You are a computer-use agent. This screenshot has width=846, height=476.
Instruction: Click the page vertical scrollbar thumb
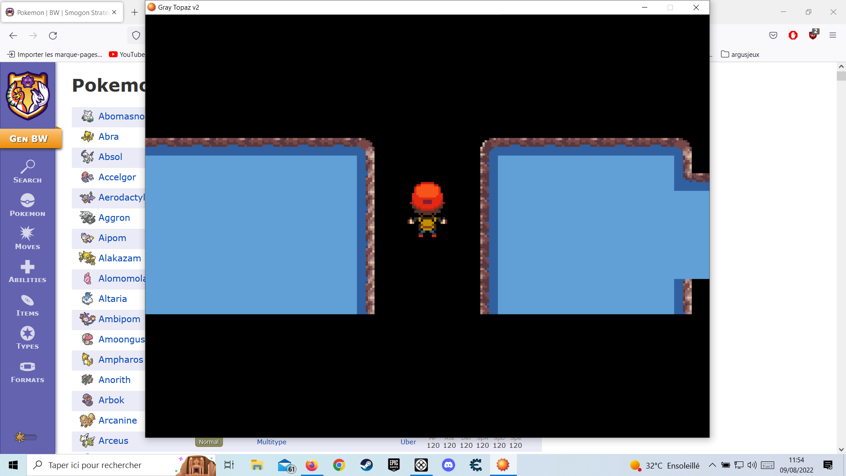841,76
